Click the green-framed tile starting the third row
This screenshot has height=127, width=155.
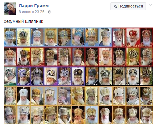click(10, 76)
